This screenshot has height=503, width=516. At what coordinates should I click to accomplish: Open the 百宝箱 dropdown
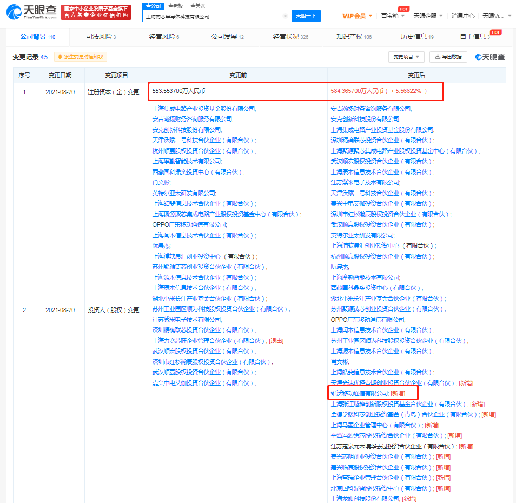(393, 16)
